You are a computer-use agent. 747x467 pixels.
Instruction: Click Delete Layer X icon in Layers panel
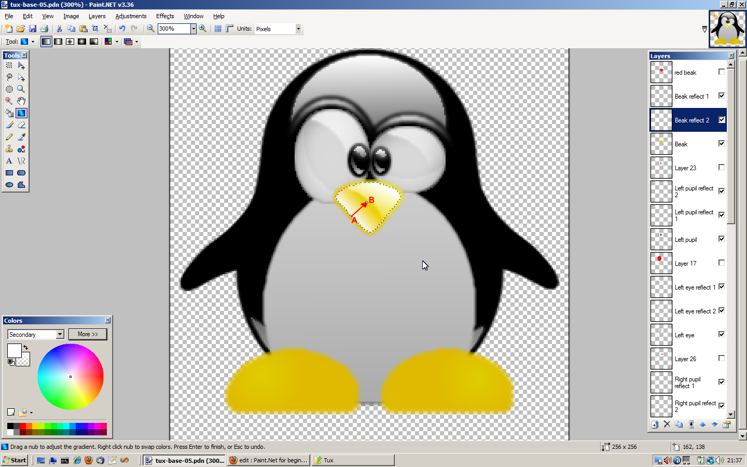[x=667, y=424]
